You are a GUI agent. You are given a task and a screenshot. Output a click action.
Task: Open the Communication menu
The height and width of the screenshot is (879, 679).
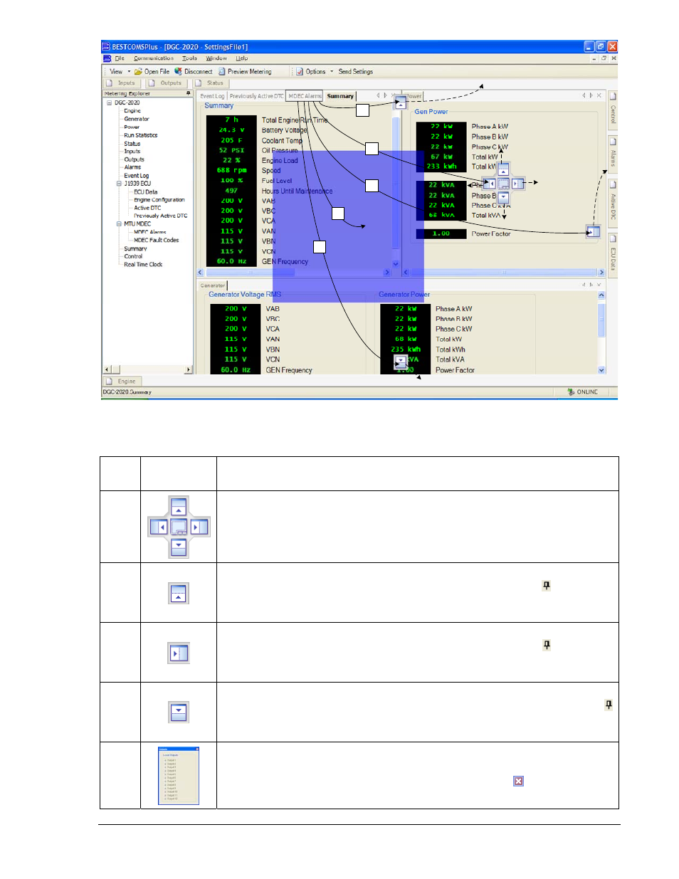pyautogui.click(x=154, y=58)
